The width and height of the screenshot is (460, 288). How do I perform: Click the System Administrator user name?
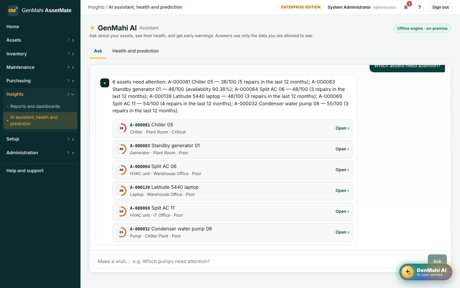click(349, 7)
